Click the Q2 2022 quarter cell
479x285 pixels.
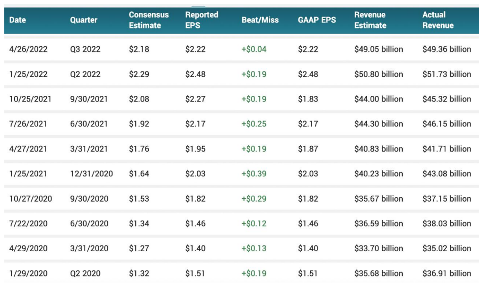pos(85,74)
